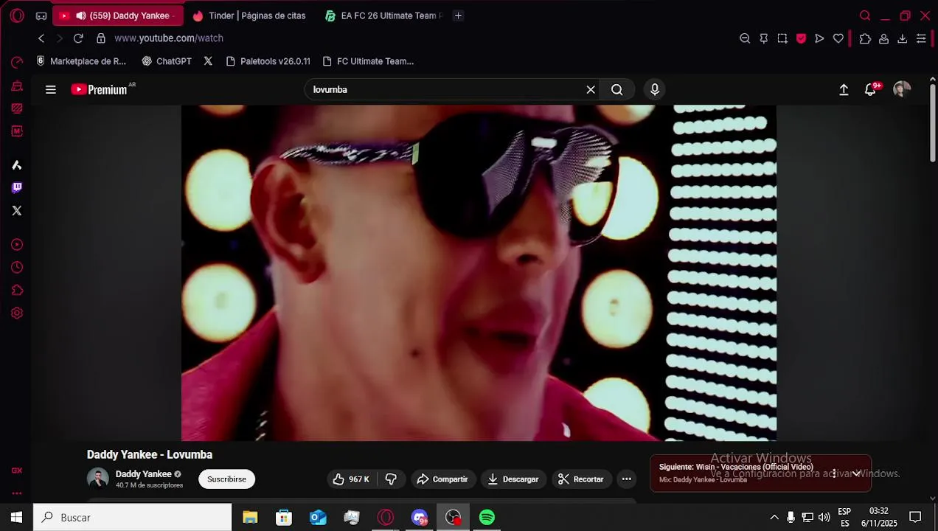Switch to the EA FC 26 Ultimate Team tab
Screen dimensions: 938x531
point(384,15)
